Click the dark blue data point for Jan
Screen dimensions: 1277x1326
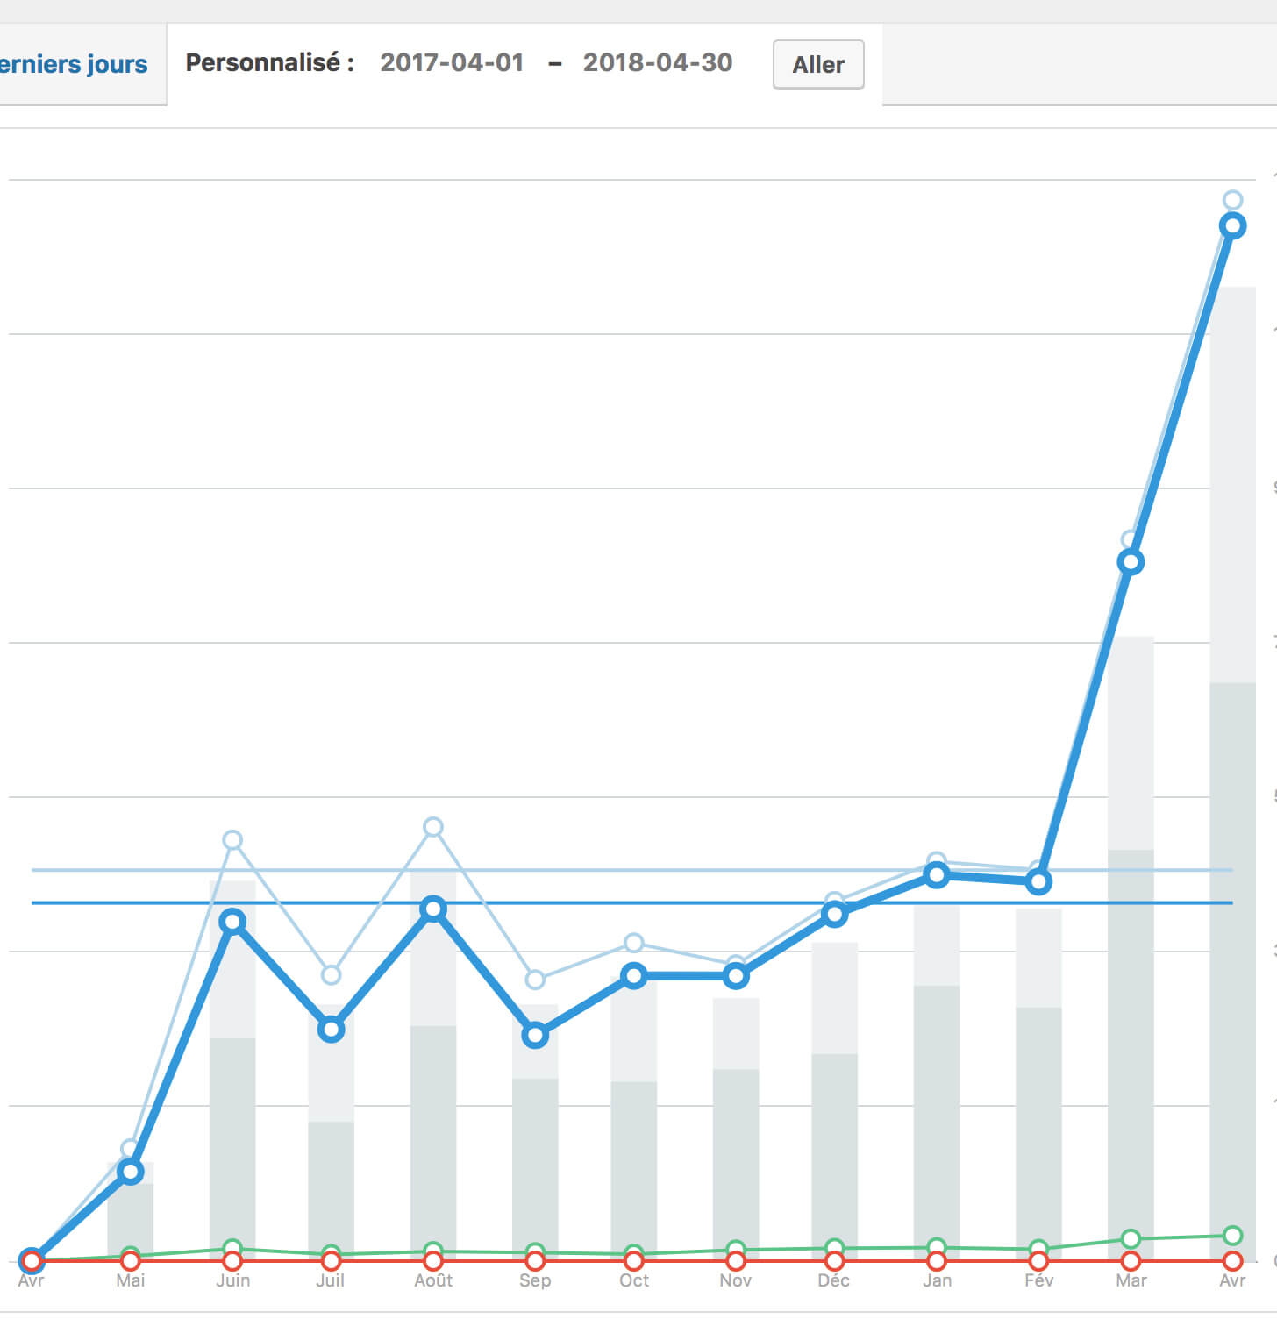(937, 875)
